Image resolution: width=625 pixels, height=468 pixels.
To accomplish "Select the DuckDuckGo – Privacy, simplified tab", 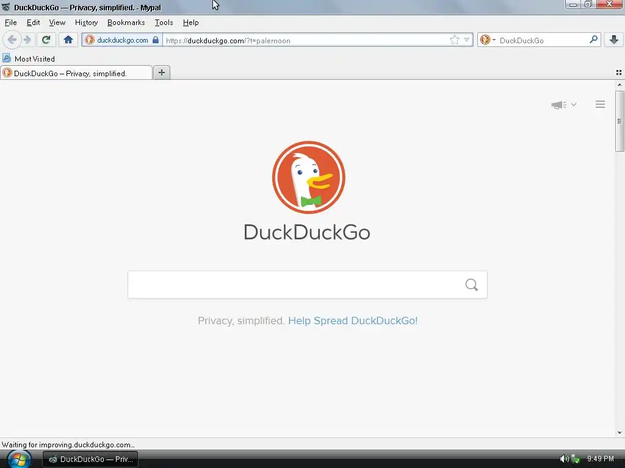I will click(76, 73).
